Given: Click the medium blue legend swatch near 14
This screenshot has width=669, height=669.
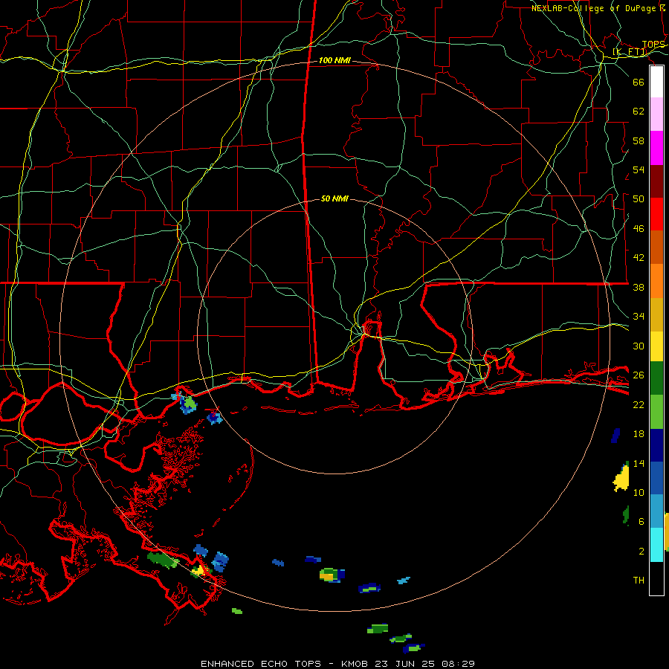Looking at the screenshot, I should 656,478.
